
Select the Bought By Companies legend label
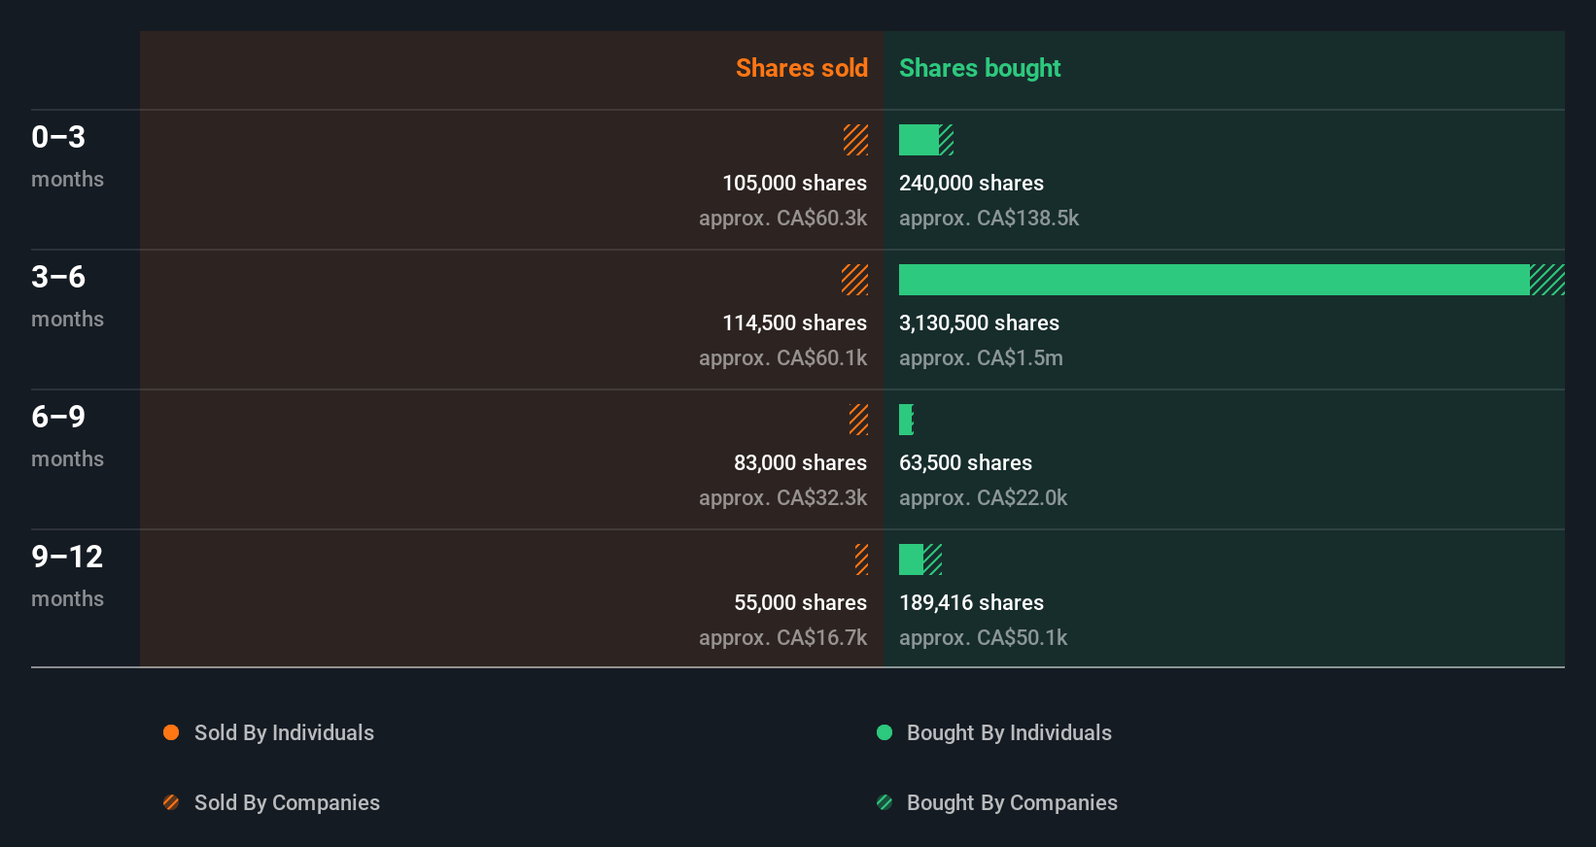[x=1012, y=803]
